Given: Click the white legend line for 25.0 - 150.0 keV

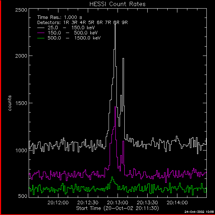Looking at the screenshot, I should coord(41,28).
